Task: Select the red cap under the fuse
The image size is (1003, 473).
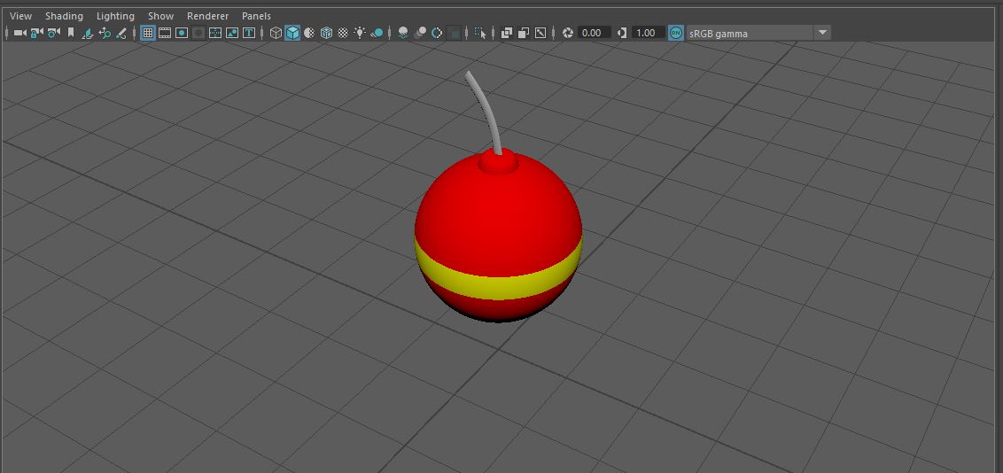Action: point(498,162)
